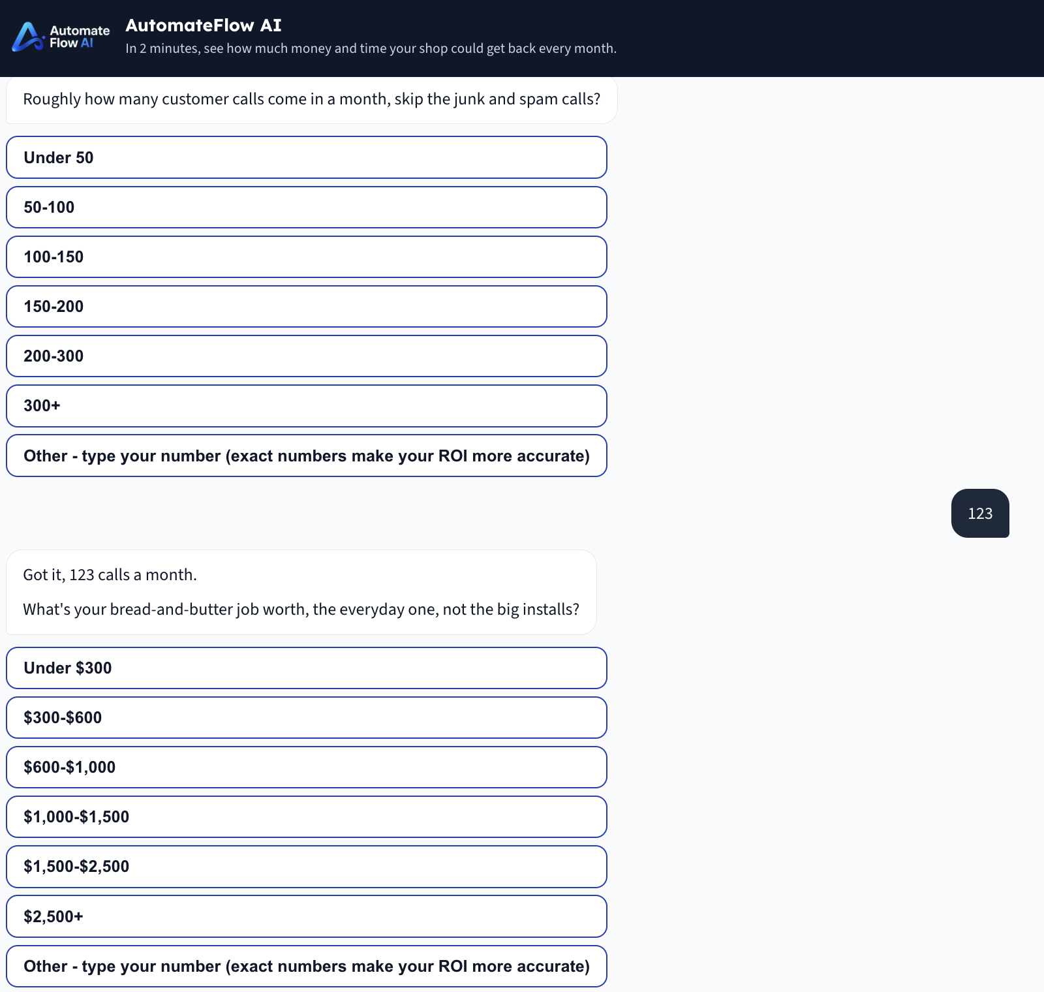Click the "In 2 minutes" header tagline
1044x992 pixels.
[371, 48]
